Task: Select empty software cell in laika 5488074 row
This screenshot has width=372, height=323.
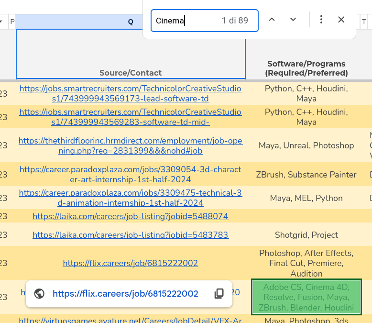Action: 306,216
